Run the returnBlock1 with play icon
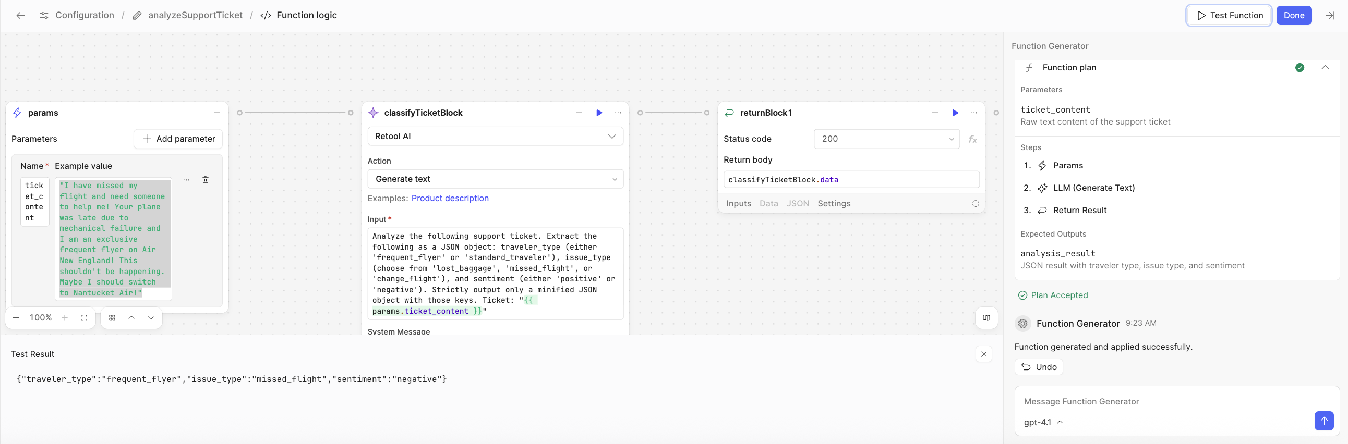The width and height of the screenshot is (1348, 444). [x=955, y=113]
